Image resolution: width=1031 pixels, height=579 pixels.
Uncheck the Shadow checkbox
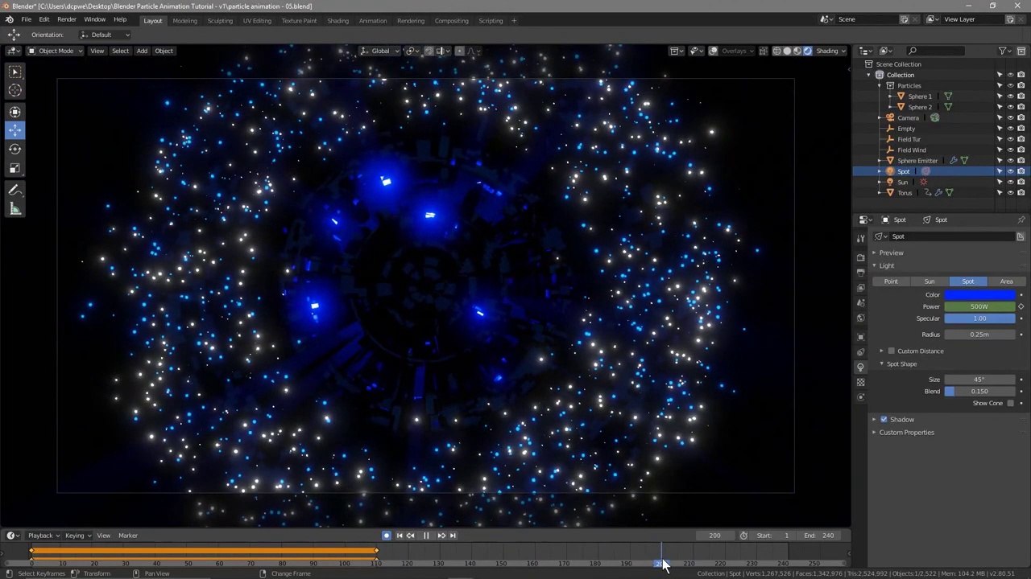point(884,419)
